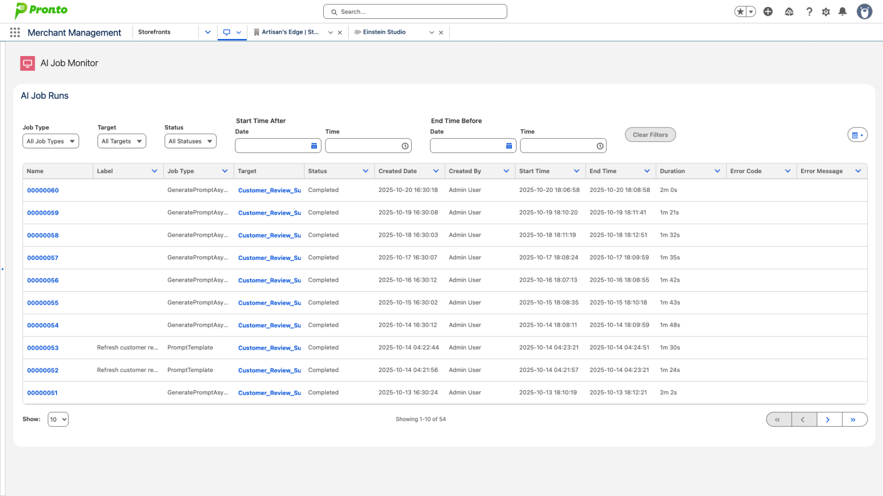Viewport: 883px width, 496px height.
Task: Click the Help question mark icon
Action: click(x=809, y=11)
